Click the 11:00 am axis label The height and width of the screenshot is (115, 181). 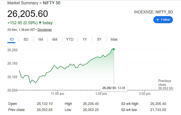(57, 94)
